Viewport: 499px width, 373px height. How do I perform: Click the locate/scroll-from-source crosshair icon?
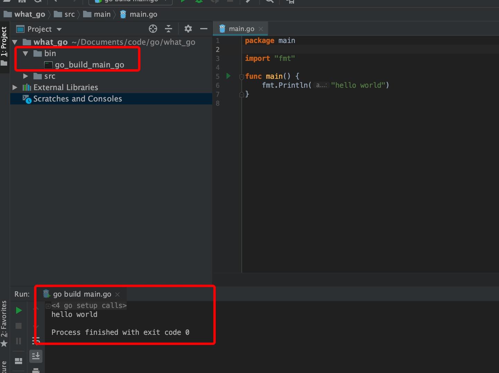(153, 29)
